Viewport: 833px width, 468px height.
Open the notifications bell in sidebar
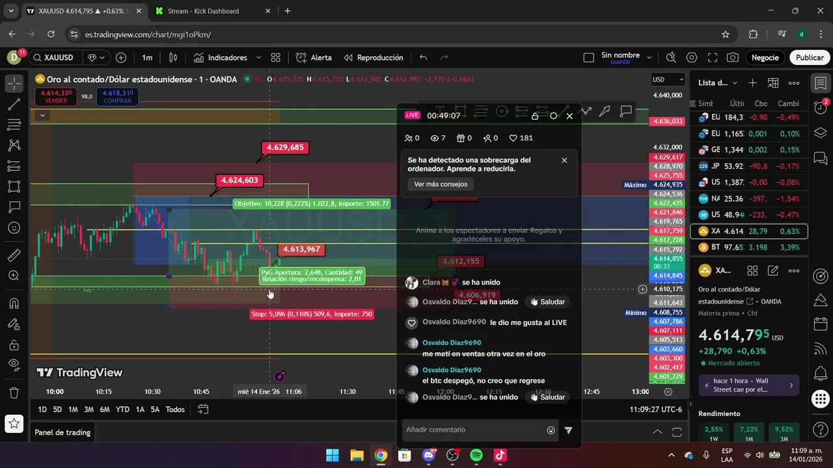(x=820, y=374)
